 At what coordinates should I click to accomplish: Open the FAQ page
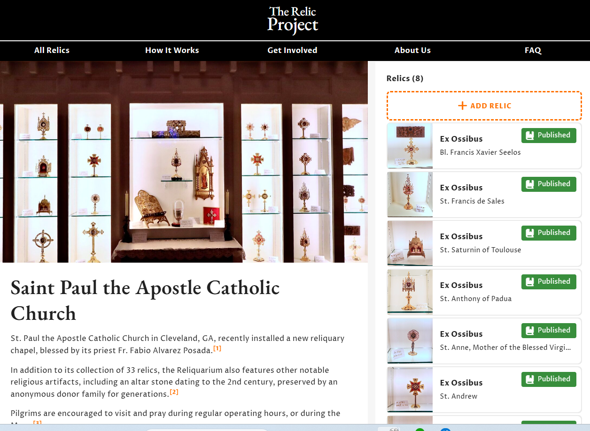click(x=533, y=50)
